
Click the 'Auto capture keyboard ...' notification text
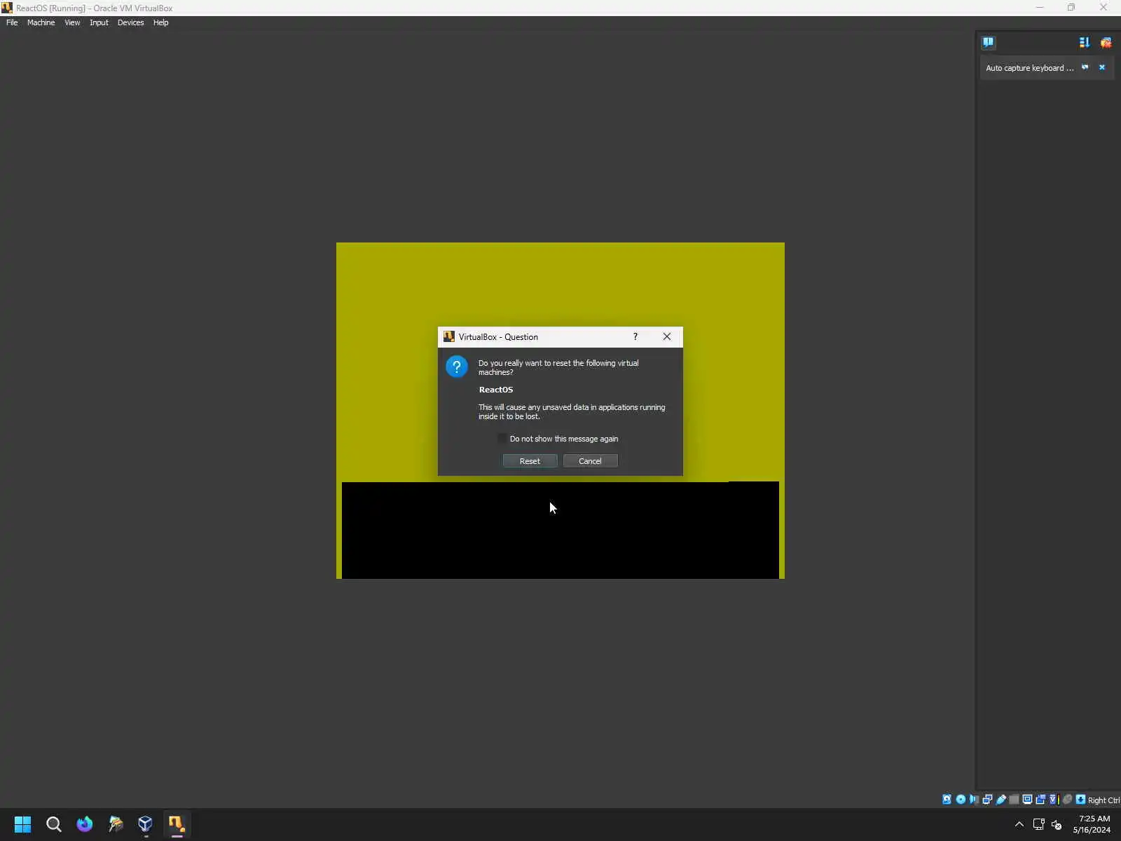[1029, 68]
